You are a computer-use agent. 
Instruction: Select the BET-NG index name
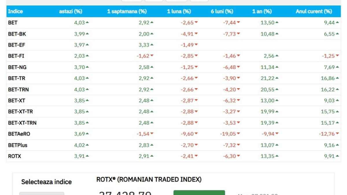coord(17,67)
